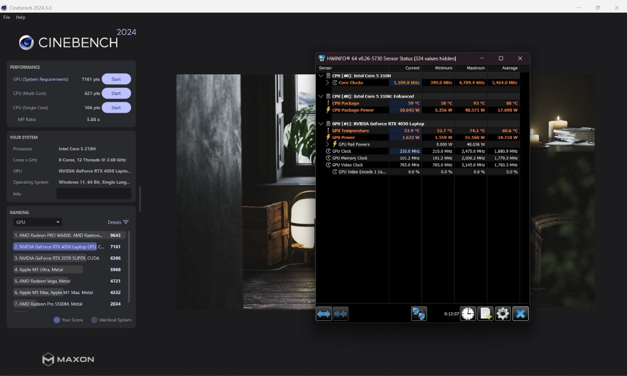This screenshot has width=627, height=376.
Task: Start the GPU benchmark test
Action: 116,79
